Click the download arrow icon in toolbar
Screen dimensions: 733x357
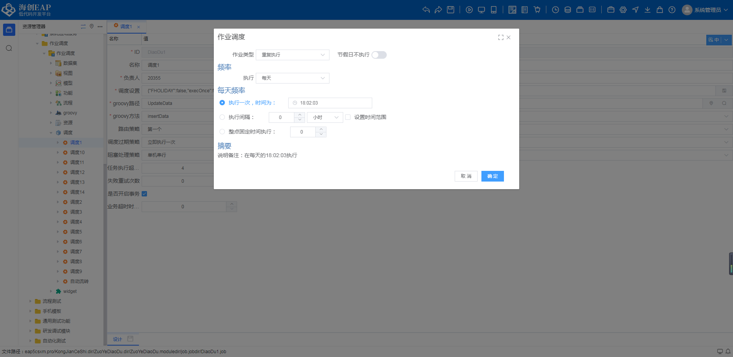[647, 10]
